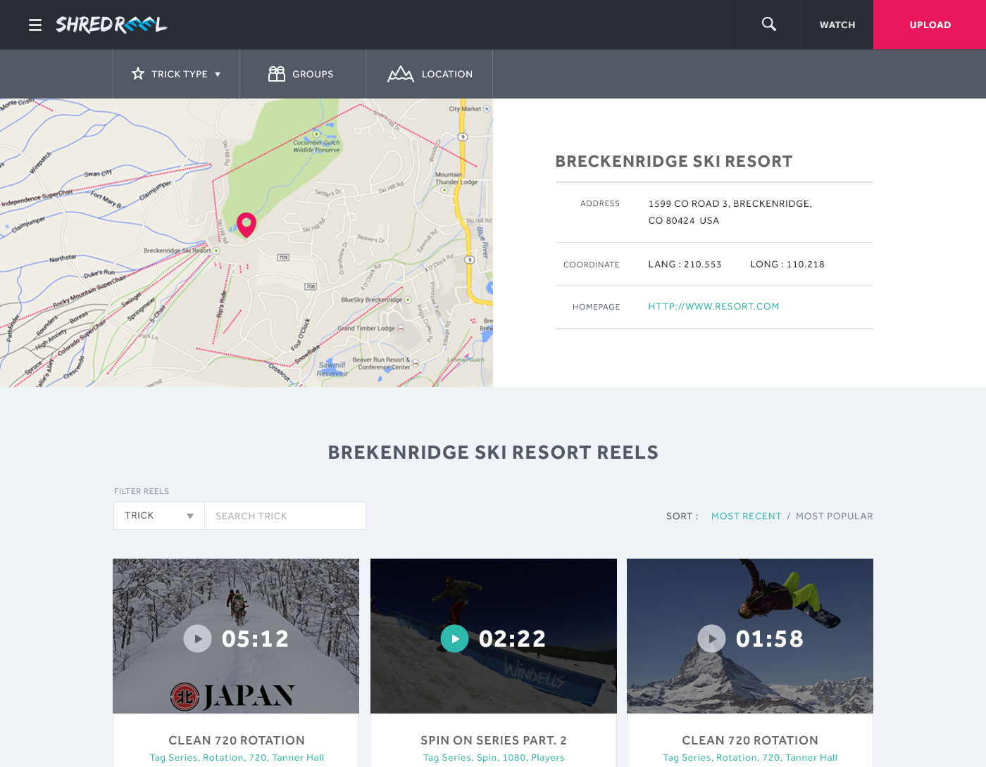Click the ShredReel logo
Screen dimensions: 986x767
[x=111, y=25]
